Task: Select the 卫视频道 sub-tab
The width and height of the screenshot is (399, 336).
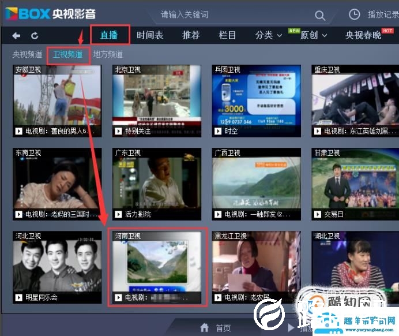Action: [x=67, y=54]
